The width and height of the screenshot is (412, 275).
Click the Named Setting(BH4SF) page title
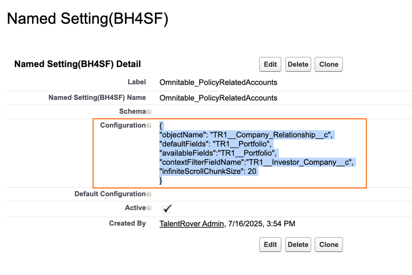tap(87, 19)
